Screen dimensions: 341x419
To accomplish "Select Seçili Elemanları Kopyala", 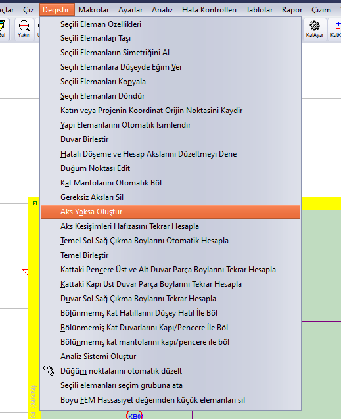I will click(171, 82).
